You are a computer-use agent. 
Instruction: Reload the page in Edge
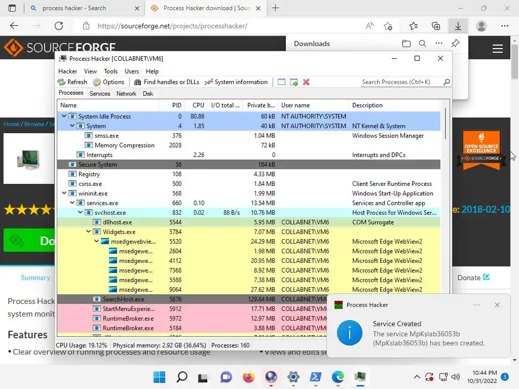click(x=59, y=26)
